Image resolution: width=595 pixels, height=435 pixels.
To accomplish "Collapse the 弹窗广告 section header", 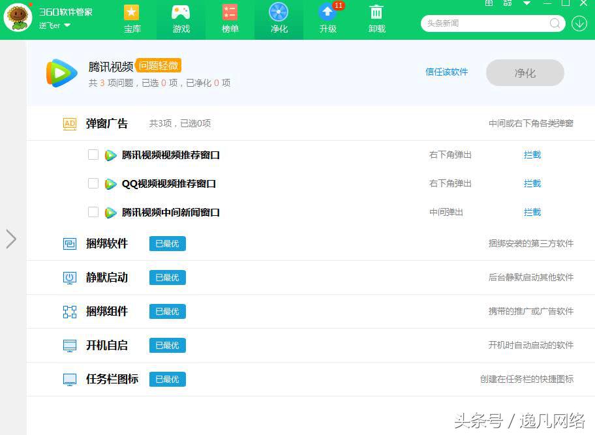I will [x=311, y=123].
